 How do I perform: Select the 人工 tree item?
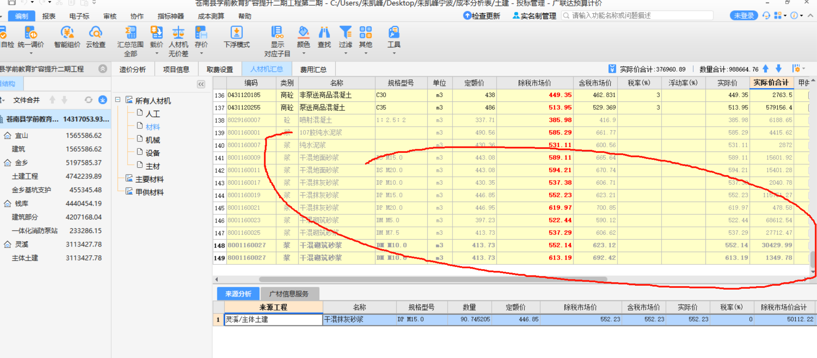tap(153, 114)
